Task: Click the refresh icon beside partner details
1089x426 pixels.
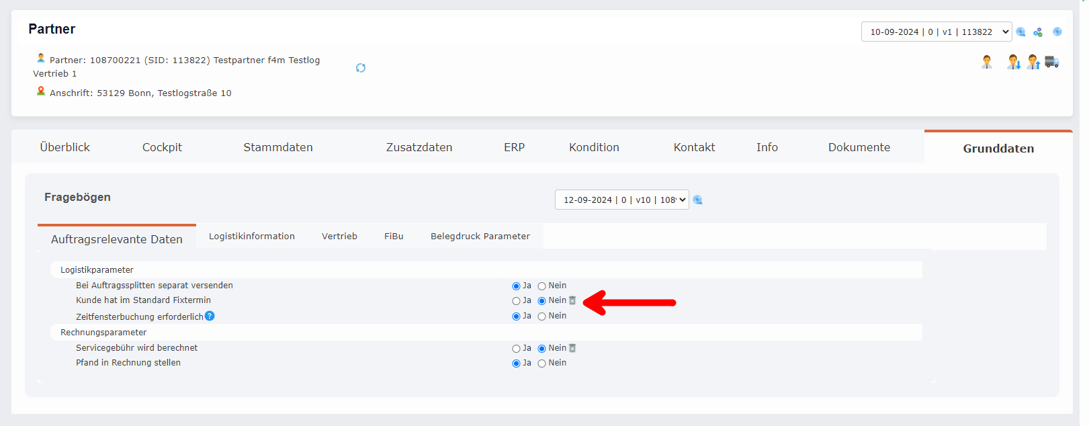Action: (x=361, y=68)
